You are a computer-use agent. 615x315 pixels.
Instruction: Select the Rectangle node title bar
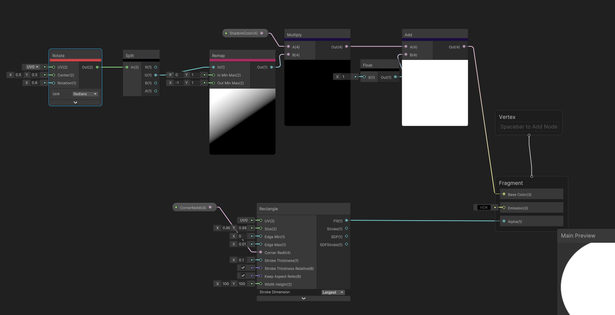pos(303,209)
